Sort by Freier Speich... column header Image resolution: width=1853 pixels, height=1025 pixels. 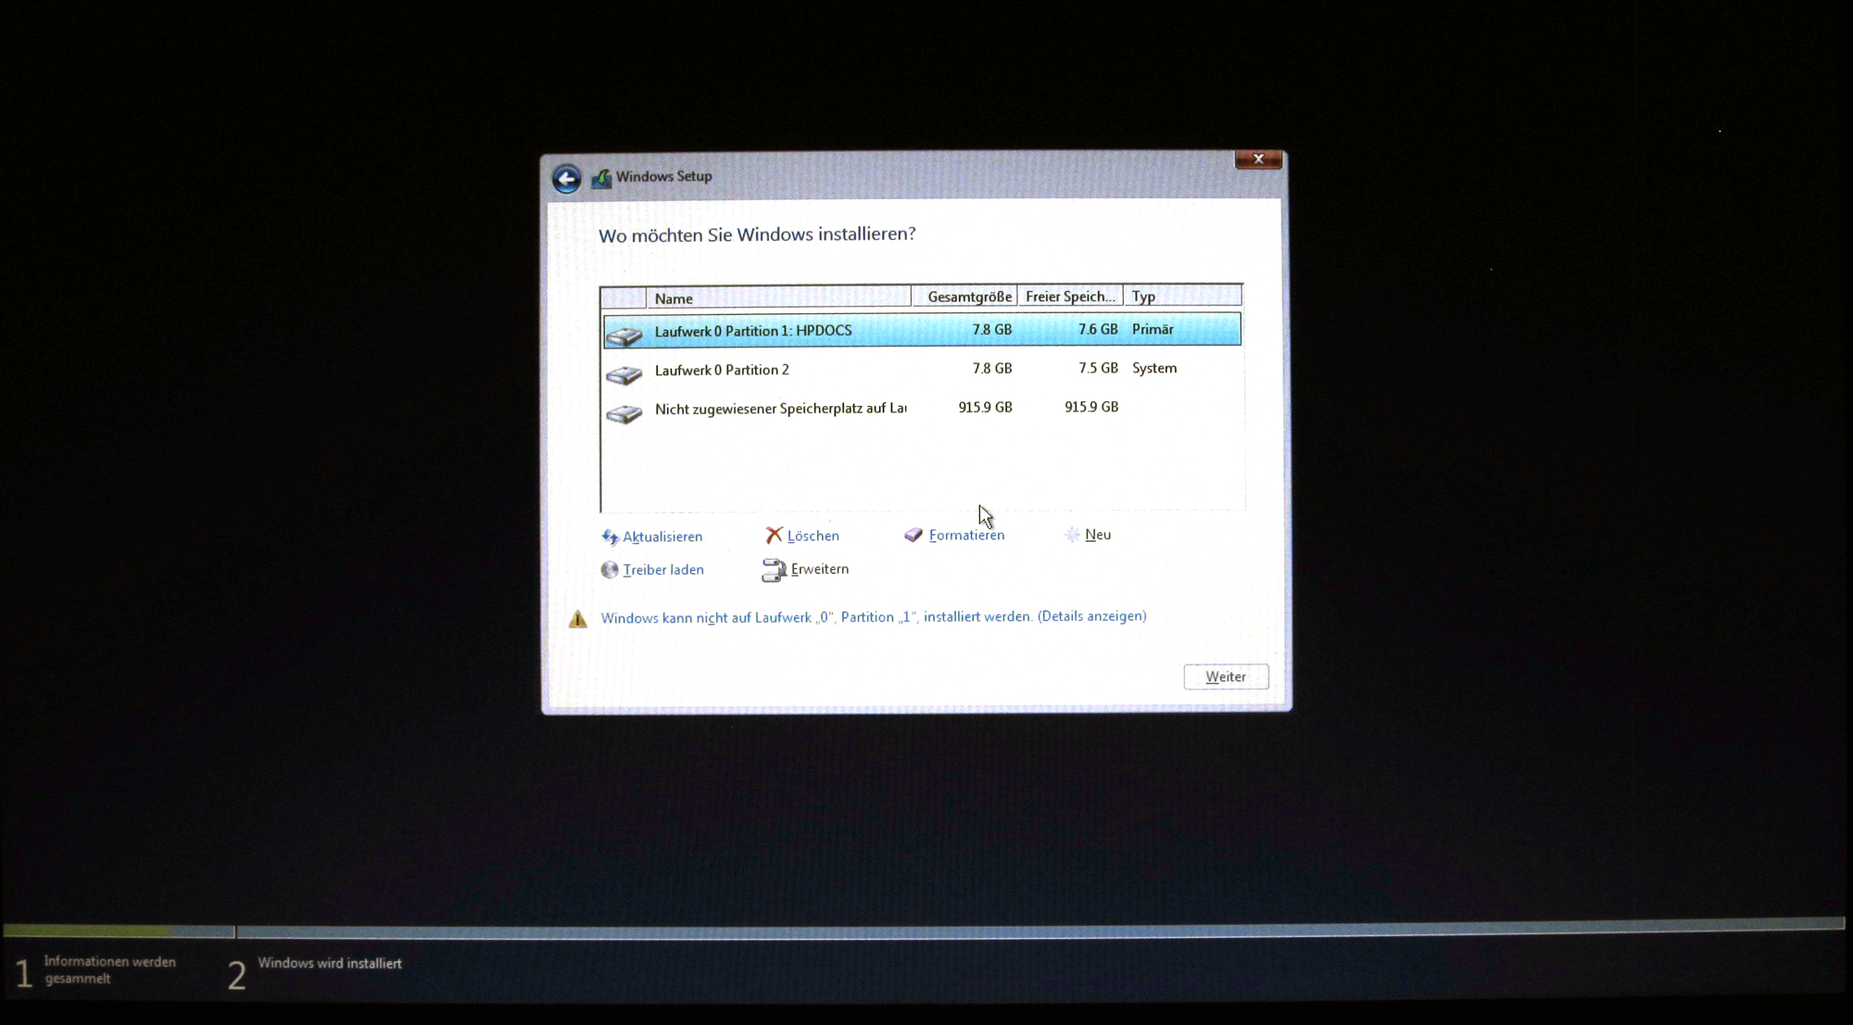(x=1070, y=297)
